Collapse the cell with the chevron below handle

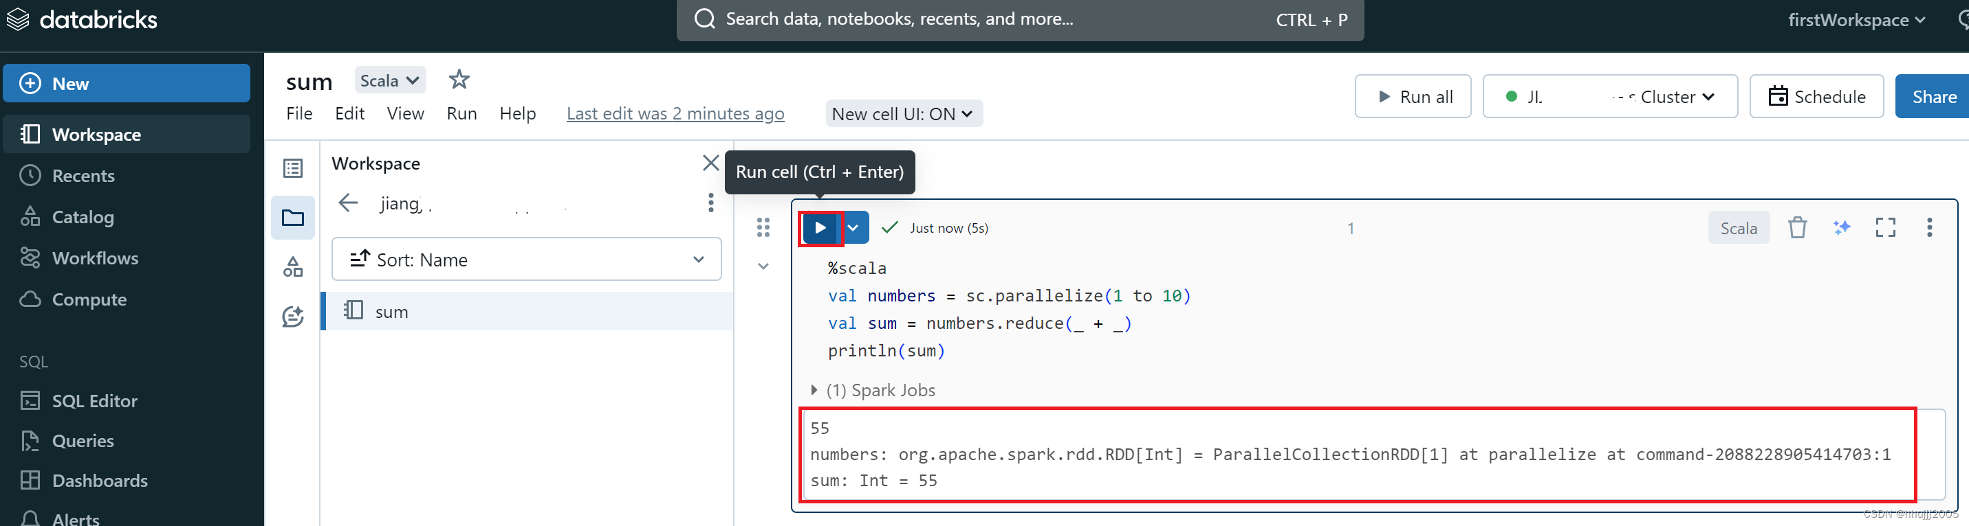point(763,266)
